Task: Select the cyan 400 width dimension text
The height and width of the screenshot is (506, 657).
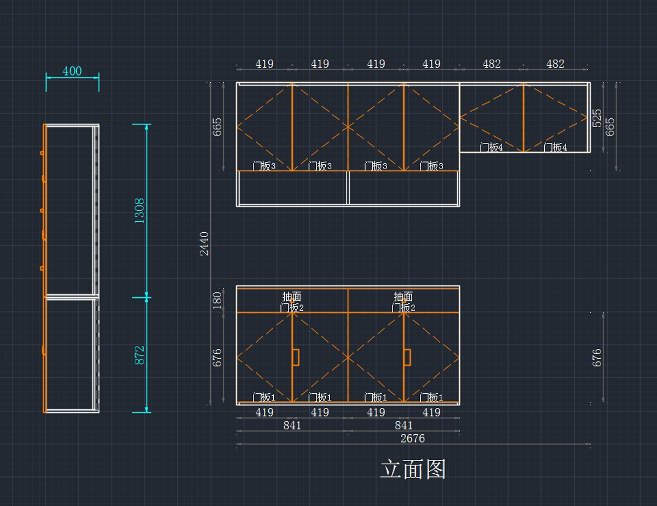Action: [72, 71]
